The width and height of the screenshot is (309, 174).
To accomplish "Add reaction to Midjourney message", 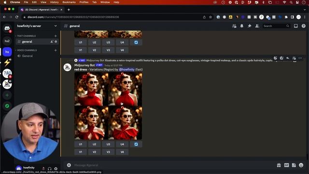I will pyautogui.click(x=275, y=58).
